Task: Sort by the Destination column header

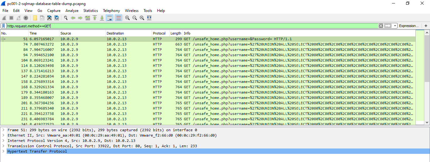Action: [129, 33]
